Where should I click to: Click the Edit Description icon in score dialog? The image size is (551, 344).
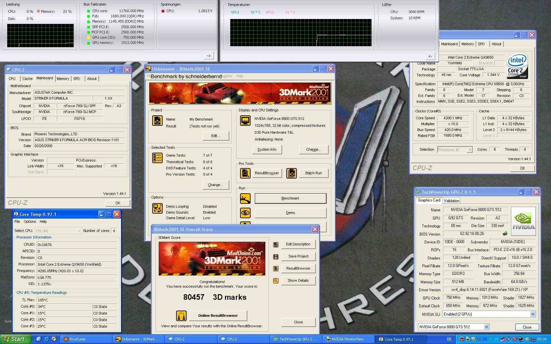click(276, 244)
